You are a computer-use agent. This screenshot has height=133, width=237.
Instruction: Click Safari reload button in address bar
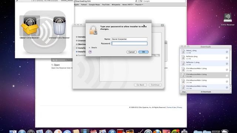[x=136, y=1]
